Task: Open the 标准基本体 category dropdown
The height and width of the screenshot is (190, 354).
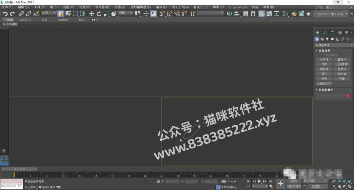Action: [334, 45]
